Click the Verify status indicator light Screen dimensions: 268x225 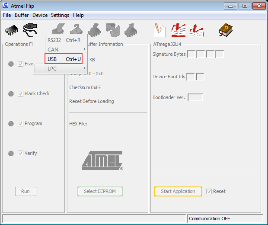point(11,154)
